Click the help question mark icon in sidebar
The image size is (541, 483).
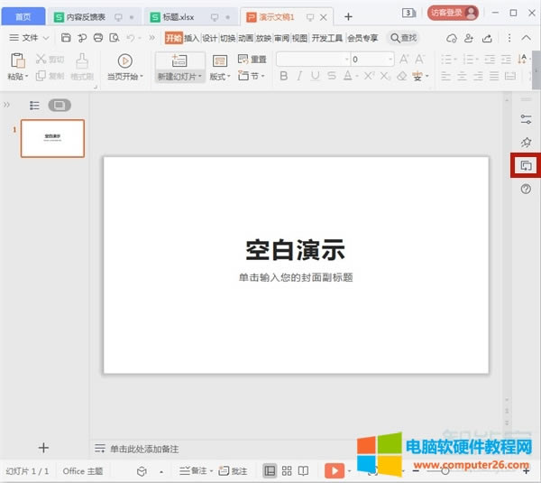[x=527, y=189]
